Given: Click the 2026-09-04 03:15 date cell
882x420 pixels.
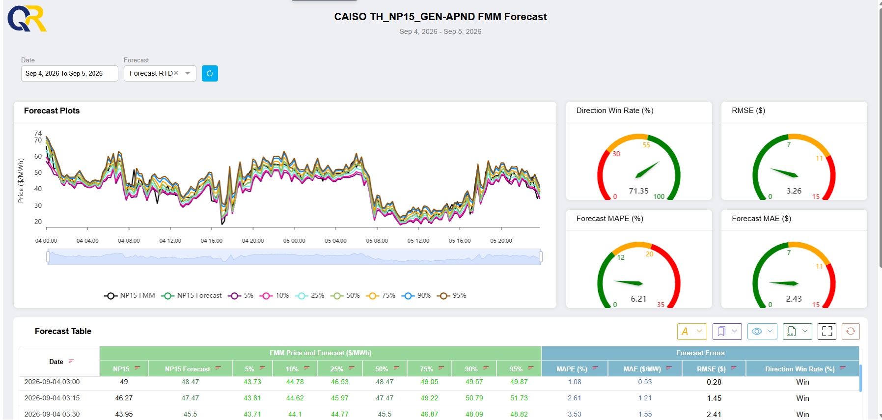Looking at the screenshot, I should pyautogui.click(x=52, y=398).
